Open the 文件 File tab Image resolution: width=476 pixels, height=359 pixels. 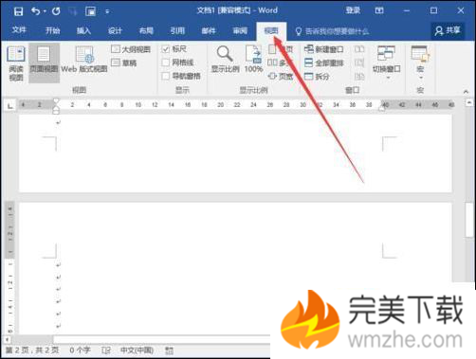point(19,30)
